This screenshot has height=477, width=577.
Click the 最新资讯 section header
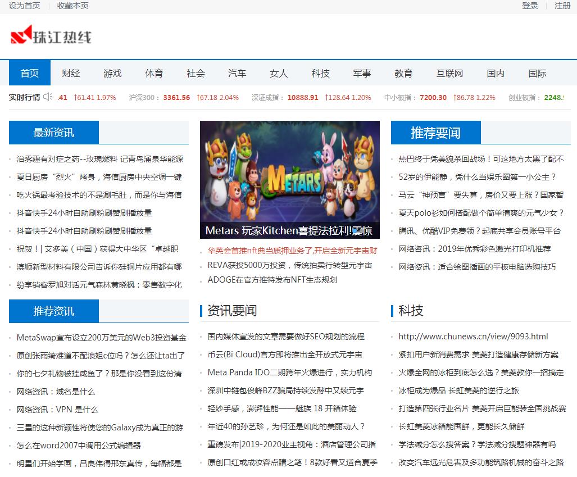54,132
